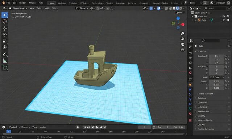Click the pan view hand icon
This screenshot has width=232, height=139.
coord(183,39)
